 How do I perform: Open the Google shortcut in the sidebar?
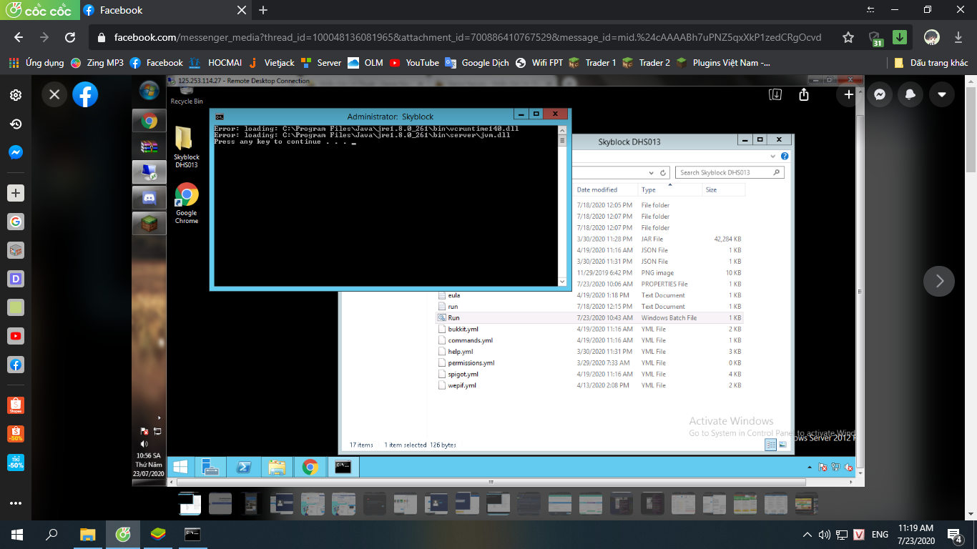16,222
